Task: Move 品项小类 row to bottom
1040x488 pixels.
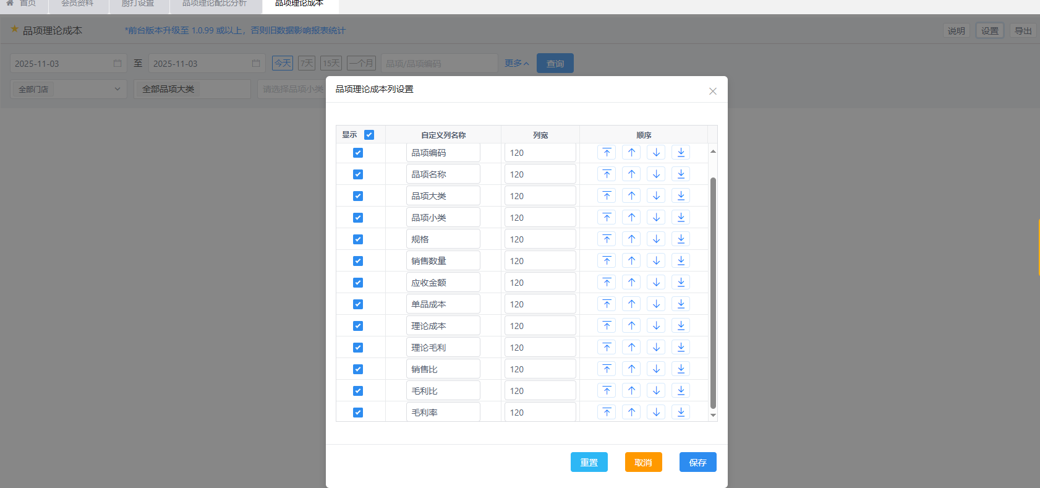Action: tap(681, 218)
